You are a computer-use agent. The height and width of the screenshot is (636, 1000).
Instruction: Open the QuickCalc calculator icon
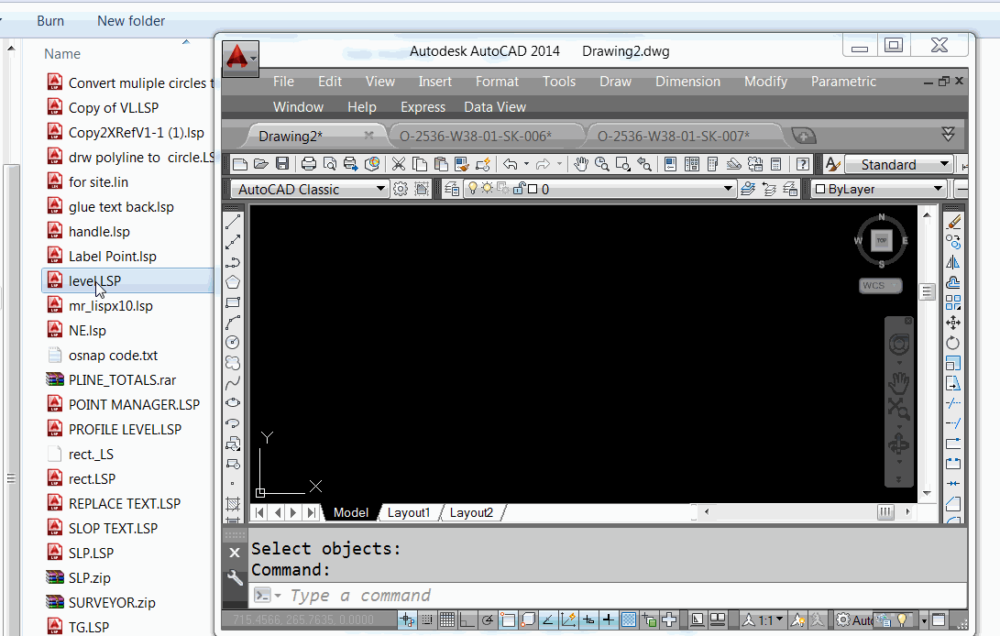point(776,164)
